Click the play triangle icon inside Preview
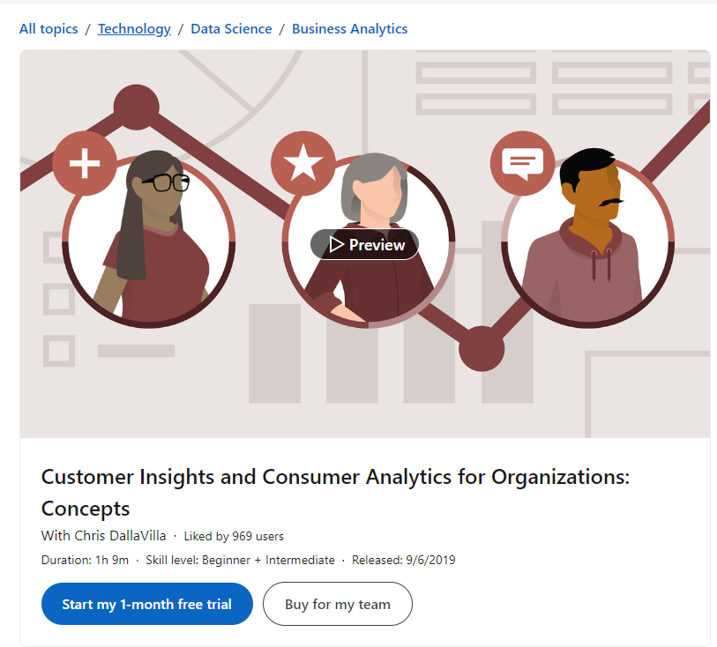 coord(335,244)
